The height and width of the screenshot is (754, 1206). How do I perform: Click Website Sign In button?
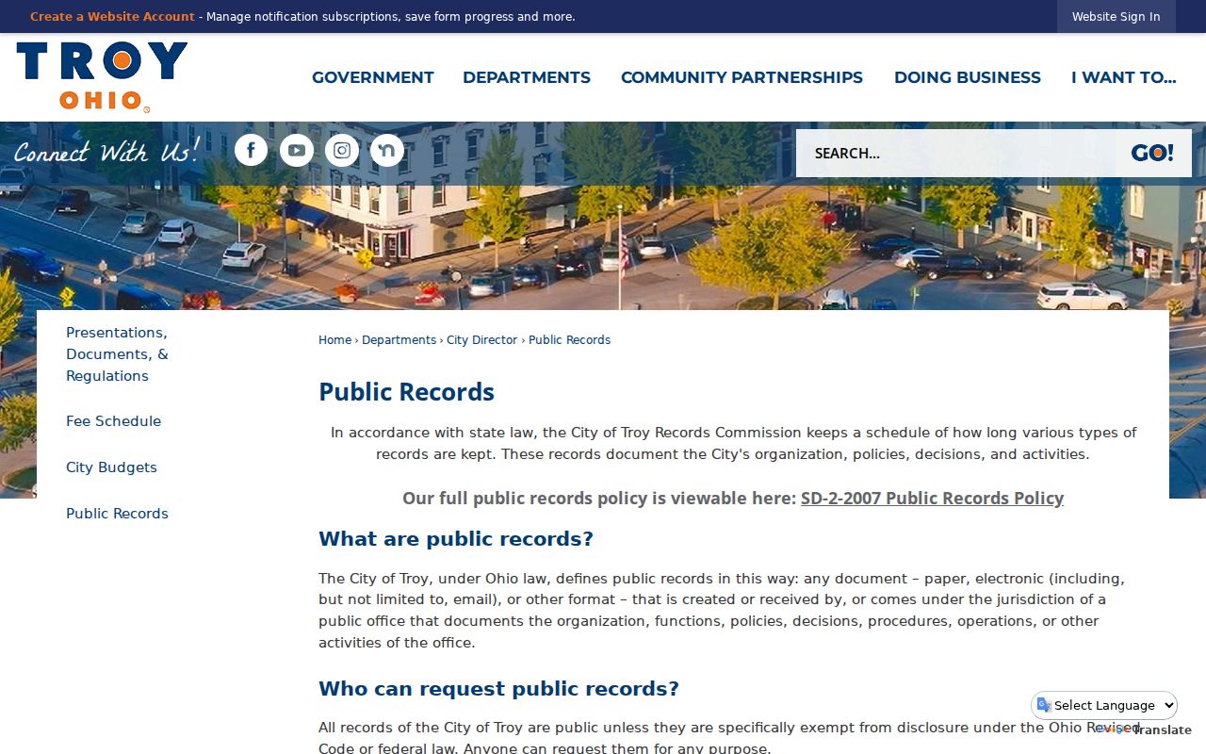[x=1116, y=16]
